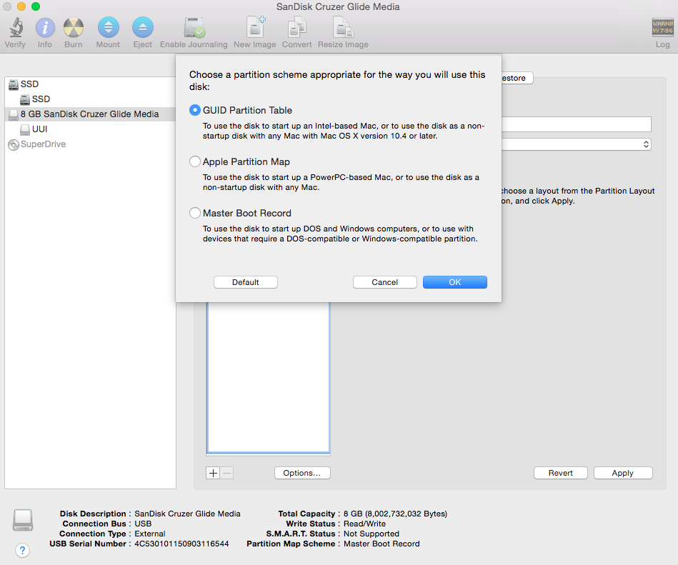The width and height of the screenshot is (678, 565).
Task: Click the Convert image icon
Action: [297, 27]
